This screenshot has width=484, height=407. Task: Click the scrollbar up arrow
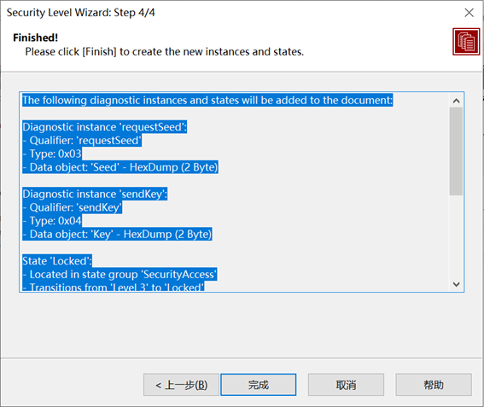[456, 101]
